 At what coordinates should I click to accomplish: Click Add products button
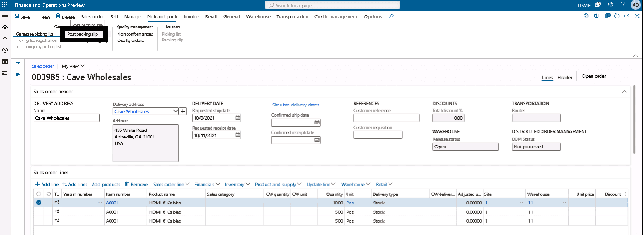(106, 184)
